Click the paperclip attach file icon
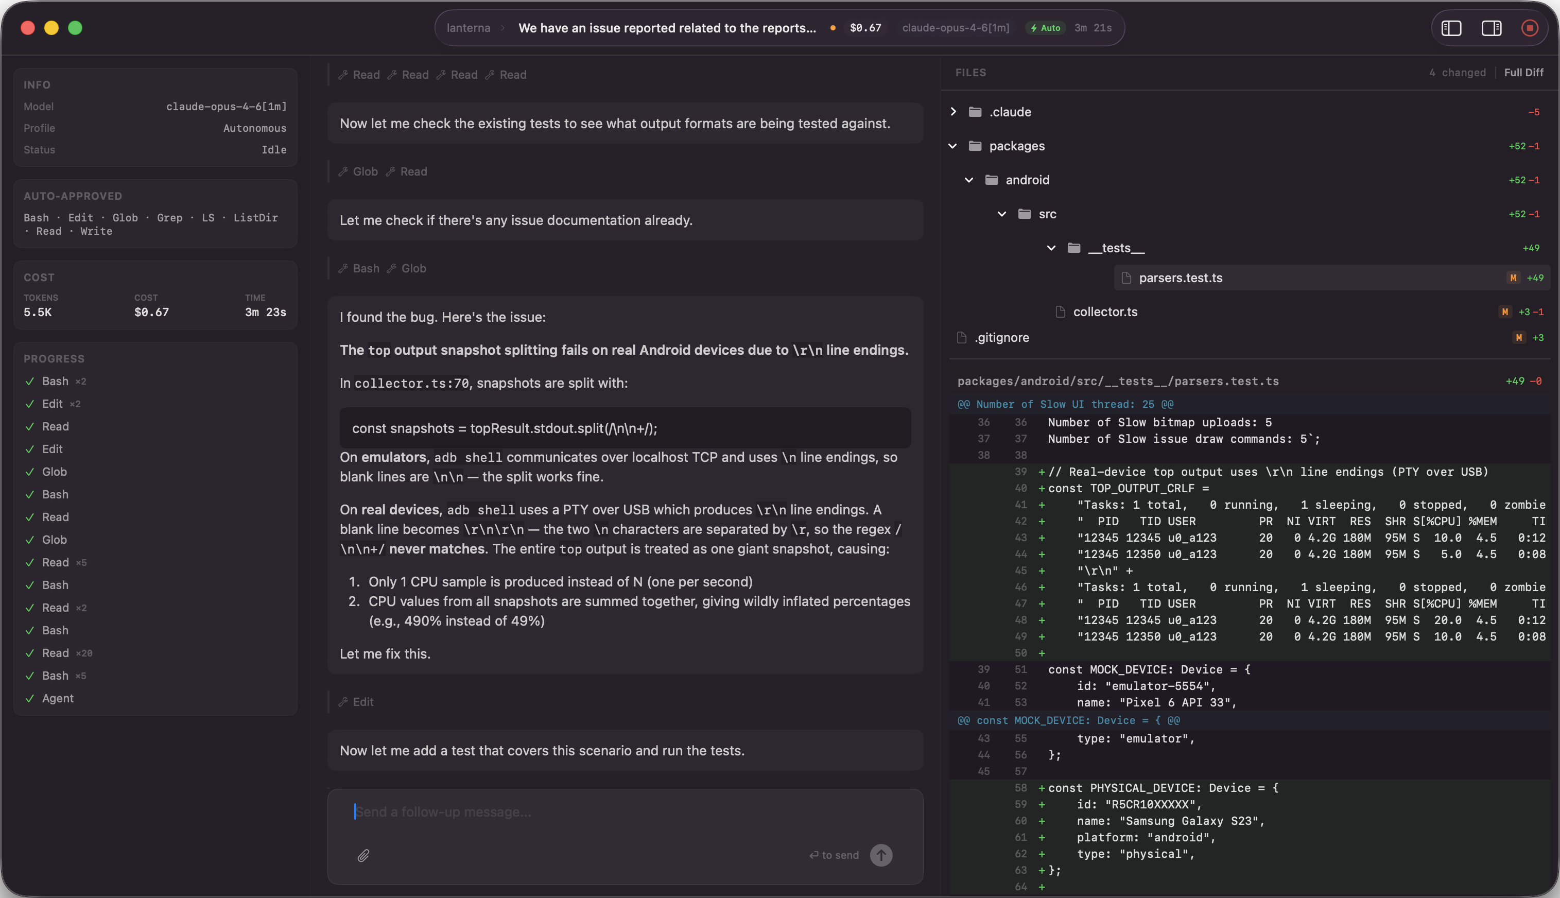The width and height of the screenshot is (1560, 898). pos(363,855)
